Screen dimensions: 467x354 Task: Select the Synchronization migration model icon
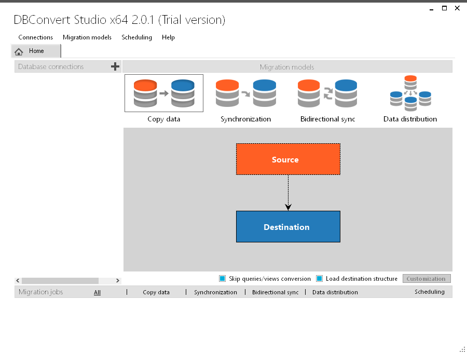(245, 93)
